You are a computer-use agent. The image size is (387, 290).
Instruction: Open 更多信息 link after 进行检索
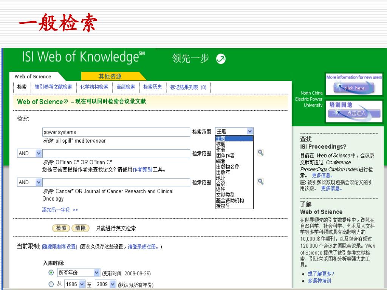click(322, 175)
